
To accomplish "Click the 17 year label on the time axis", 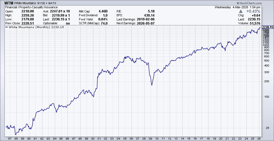I will point(202,139).
